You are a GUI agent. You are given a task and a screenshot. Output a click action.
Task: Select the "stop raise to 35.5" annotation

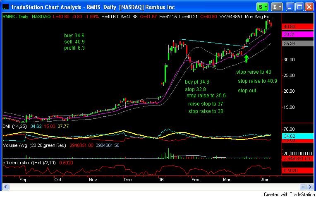pyautogui.click(x=206, y=96)
